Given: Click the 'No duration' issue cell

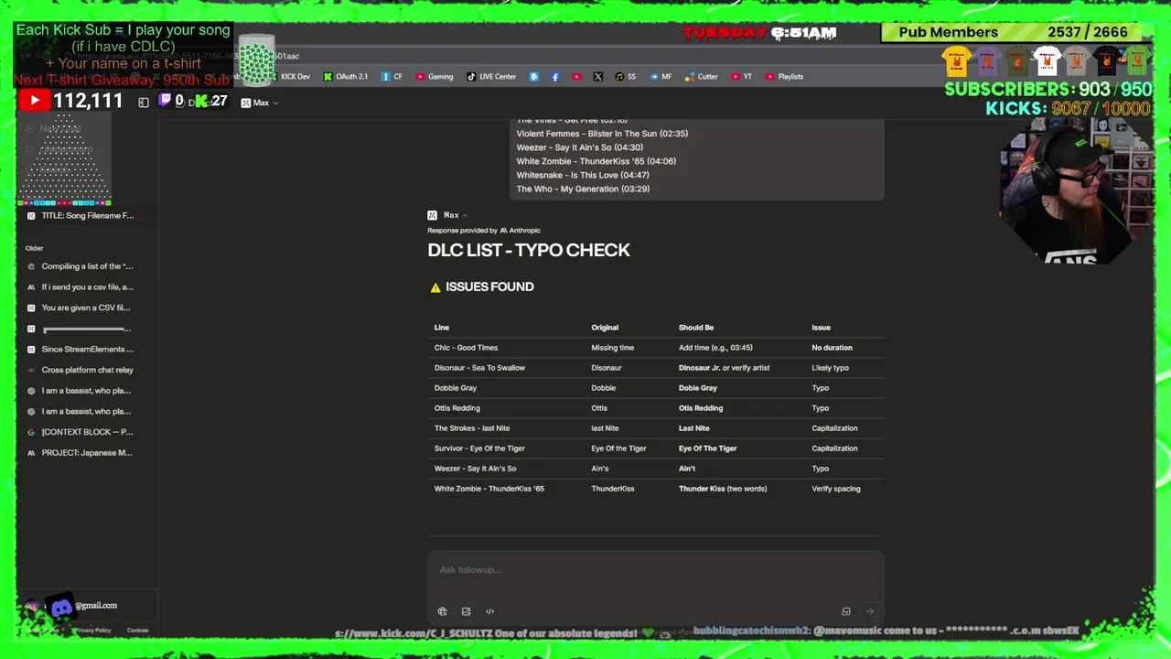Looking at the screenshot, I should click(x=832, y=348).
